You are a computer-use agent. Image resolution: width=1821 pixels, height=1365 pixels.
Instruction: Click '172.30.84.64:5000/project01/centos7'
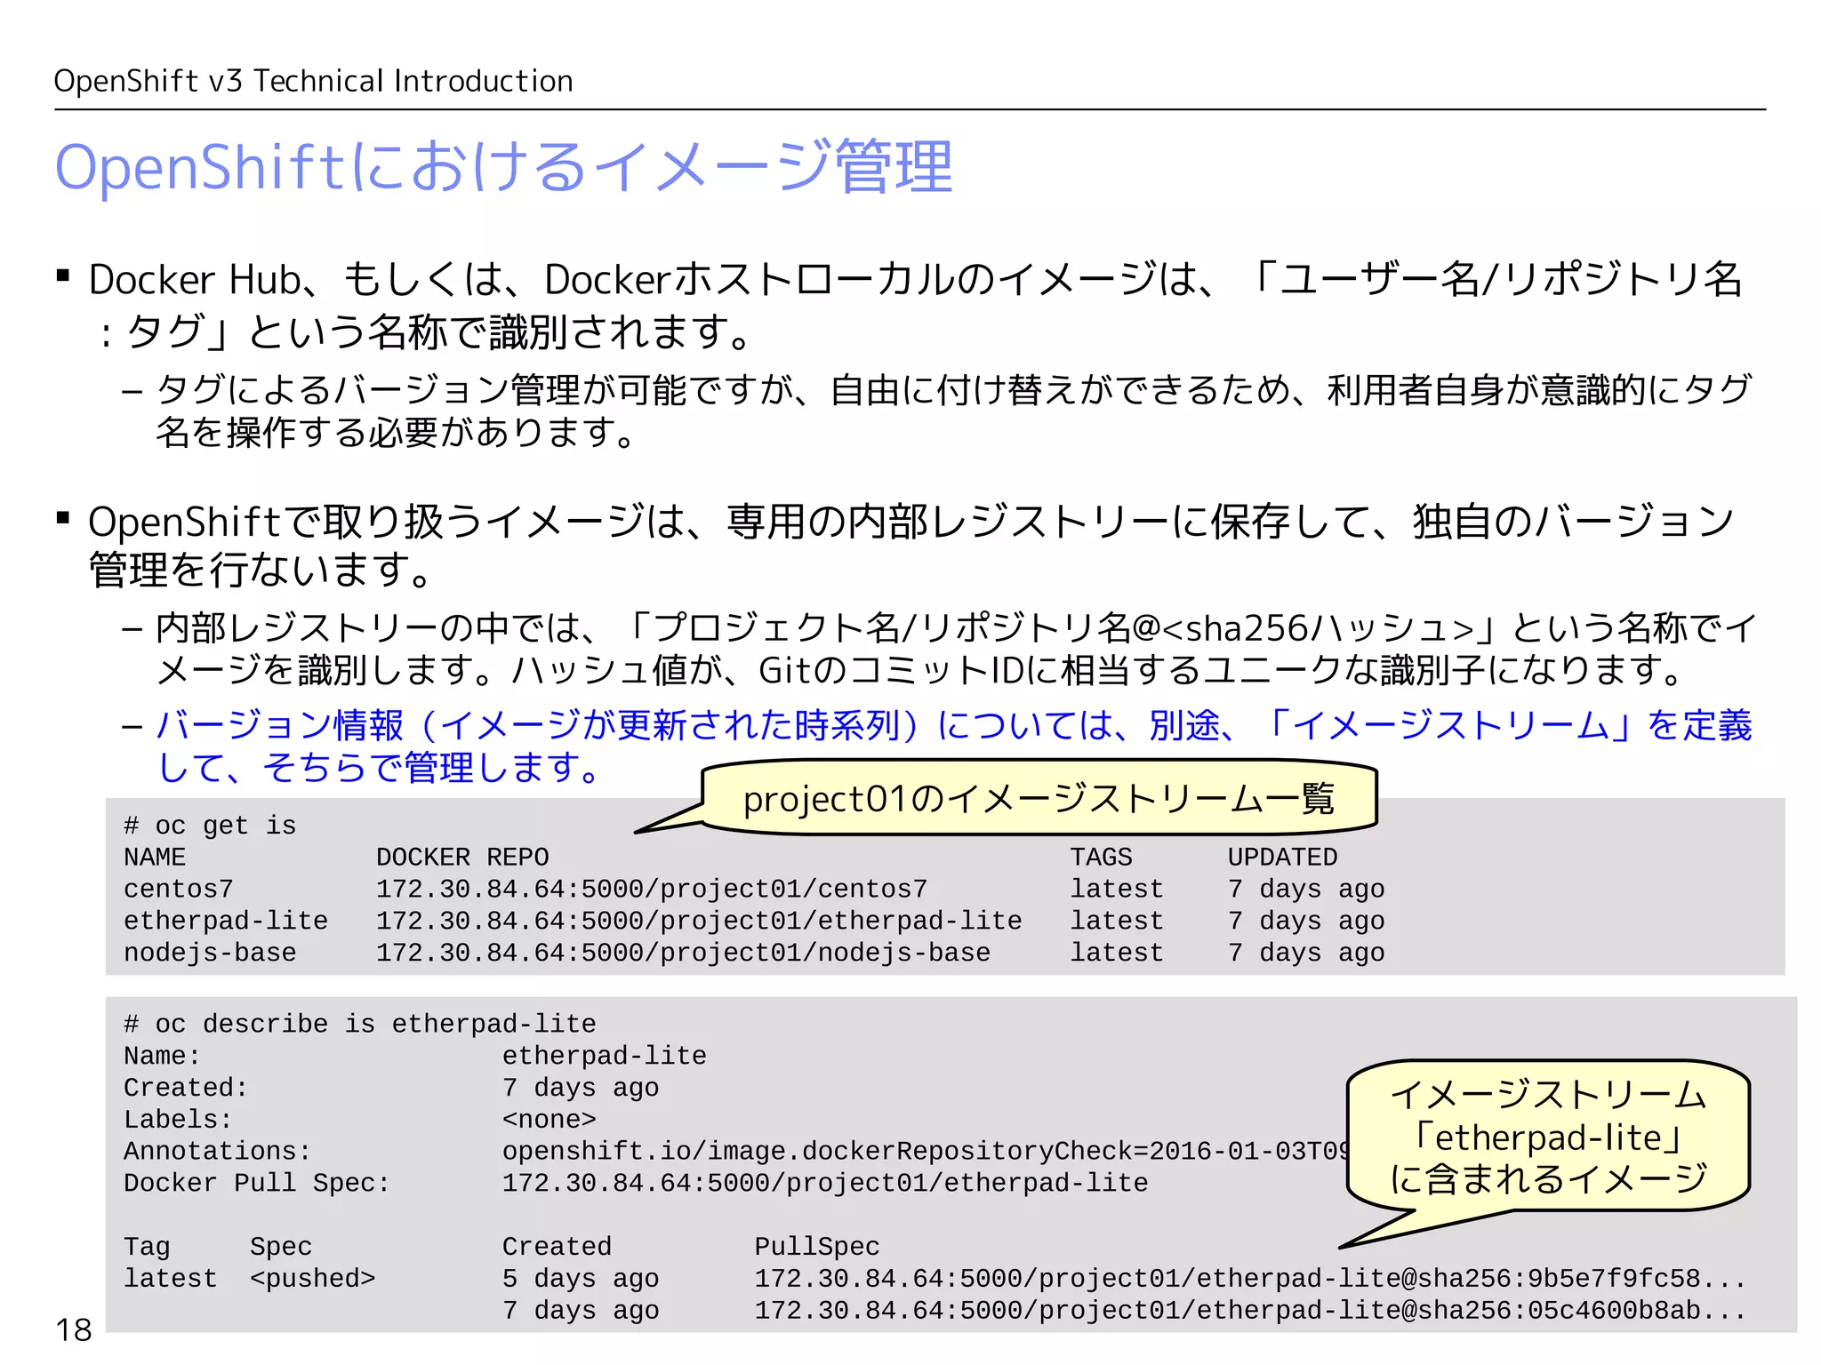(x=652, y=890)
